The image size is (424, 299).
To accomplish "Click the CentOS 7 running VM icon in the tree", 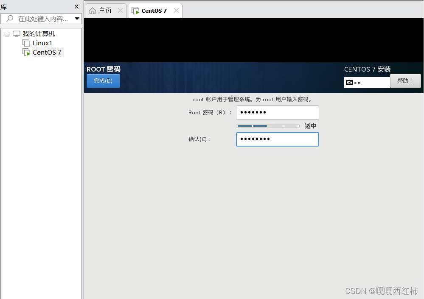I will point(26,53).
